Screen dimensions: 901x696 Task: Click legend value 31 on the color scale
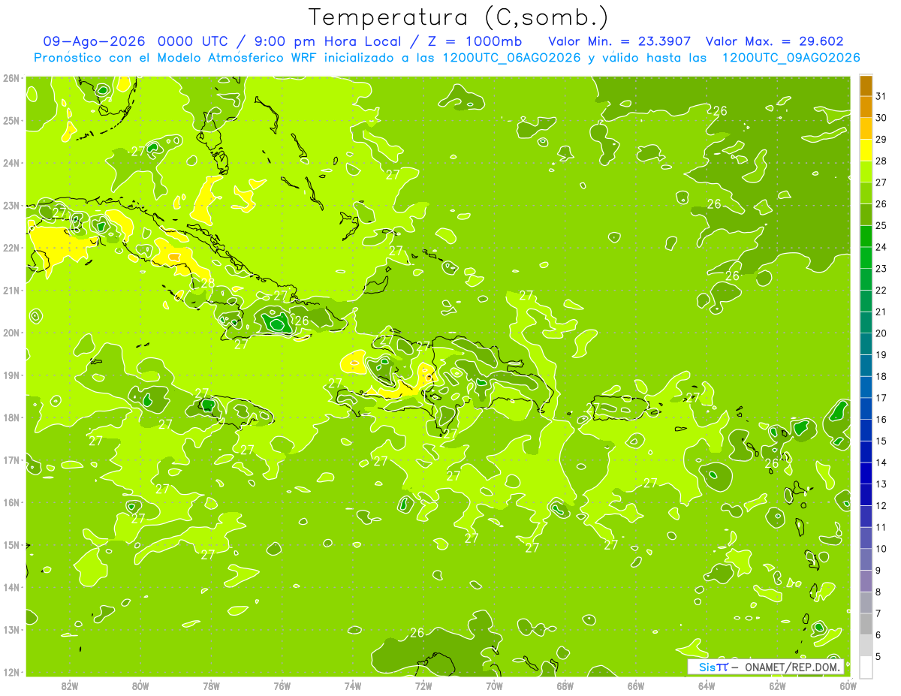pos(881,97)
